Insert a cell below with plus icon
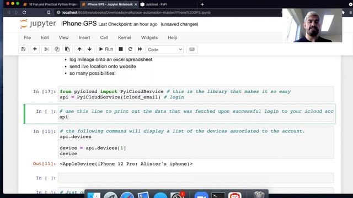 pos(35,49)
